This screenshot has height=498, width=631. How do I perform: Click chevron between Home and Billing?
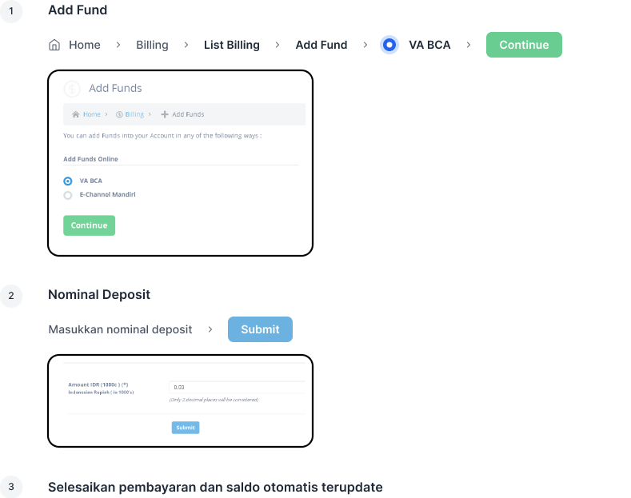[118, 45]
